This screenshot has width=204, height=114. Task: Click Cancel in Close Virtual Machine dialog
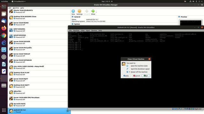136,76
